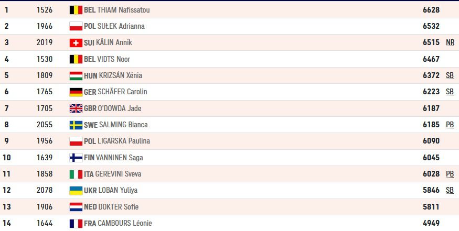Click the winning score 6628
The height and width of the screenshot is (231, 459).
pos(431,10)
